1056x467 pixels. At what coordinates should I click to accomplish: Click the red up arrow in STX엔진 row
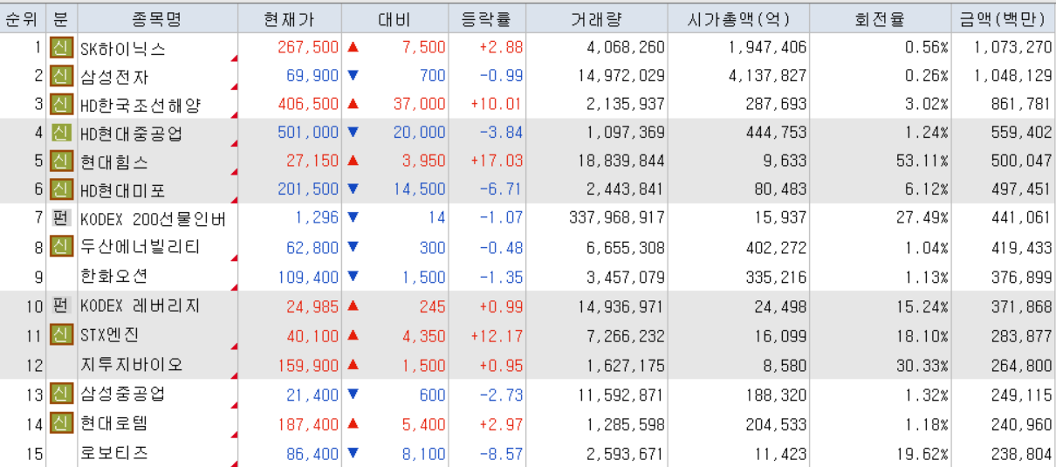click(x=353, y=335)
